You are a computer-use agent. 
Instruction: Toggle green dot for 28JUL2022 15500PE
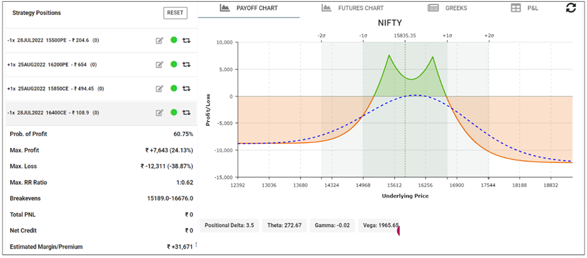point(173,41)
